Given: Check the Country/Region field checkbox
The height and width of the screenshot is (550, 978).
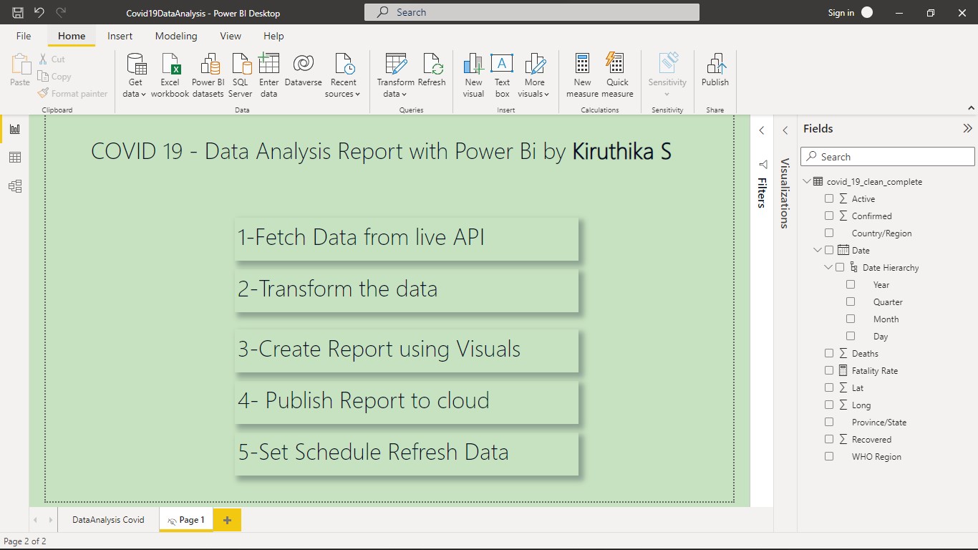Looking at the screenshot, I should (x=829, y=233).
